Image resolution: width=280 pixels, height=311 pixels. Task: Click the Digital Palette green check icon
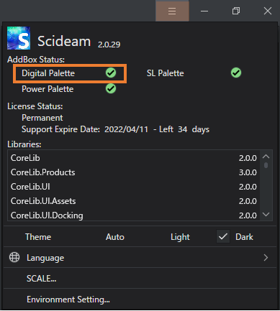(x=111, y=73)
